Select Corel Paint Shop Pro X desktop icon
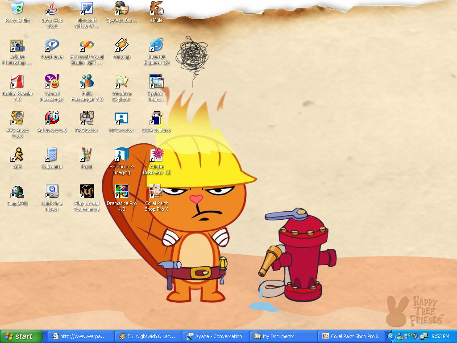 (156, 198)
